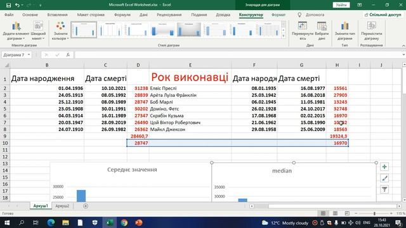Open Chrome from taskbar

point(124,222)
